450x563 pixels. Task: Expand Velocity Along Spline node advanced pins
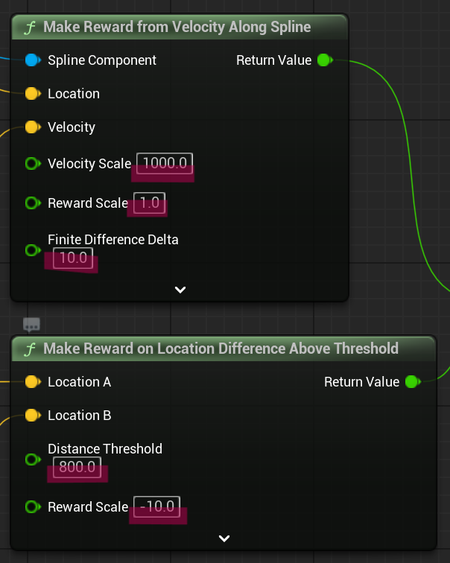180,290
